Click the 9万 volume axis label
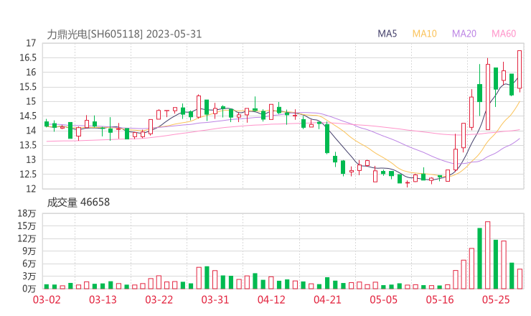 coord(29,251)
